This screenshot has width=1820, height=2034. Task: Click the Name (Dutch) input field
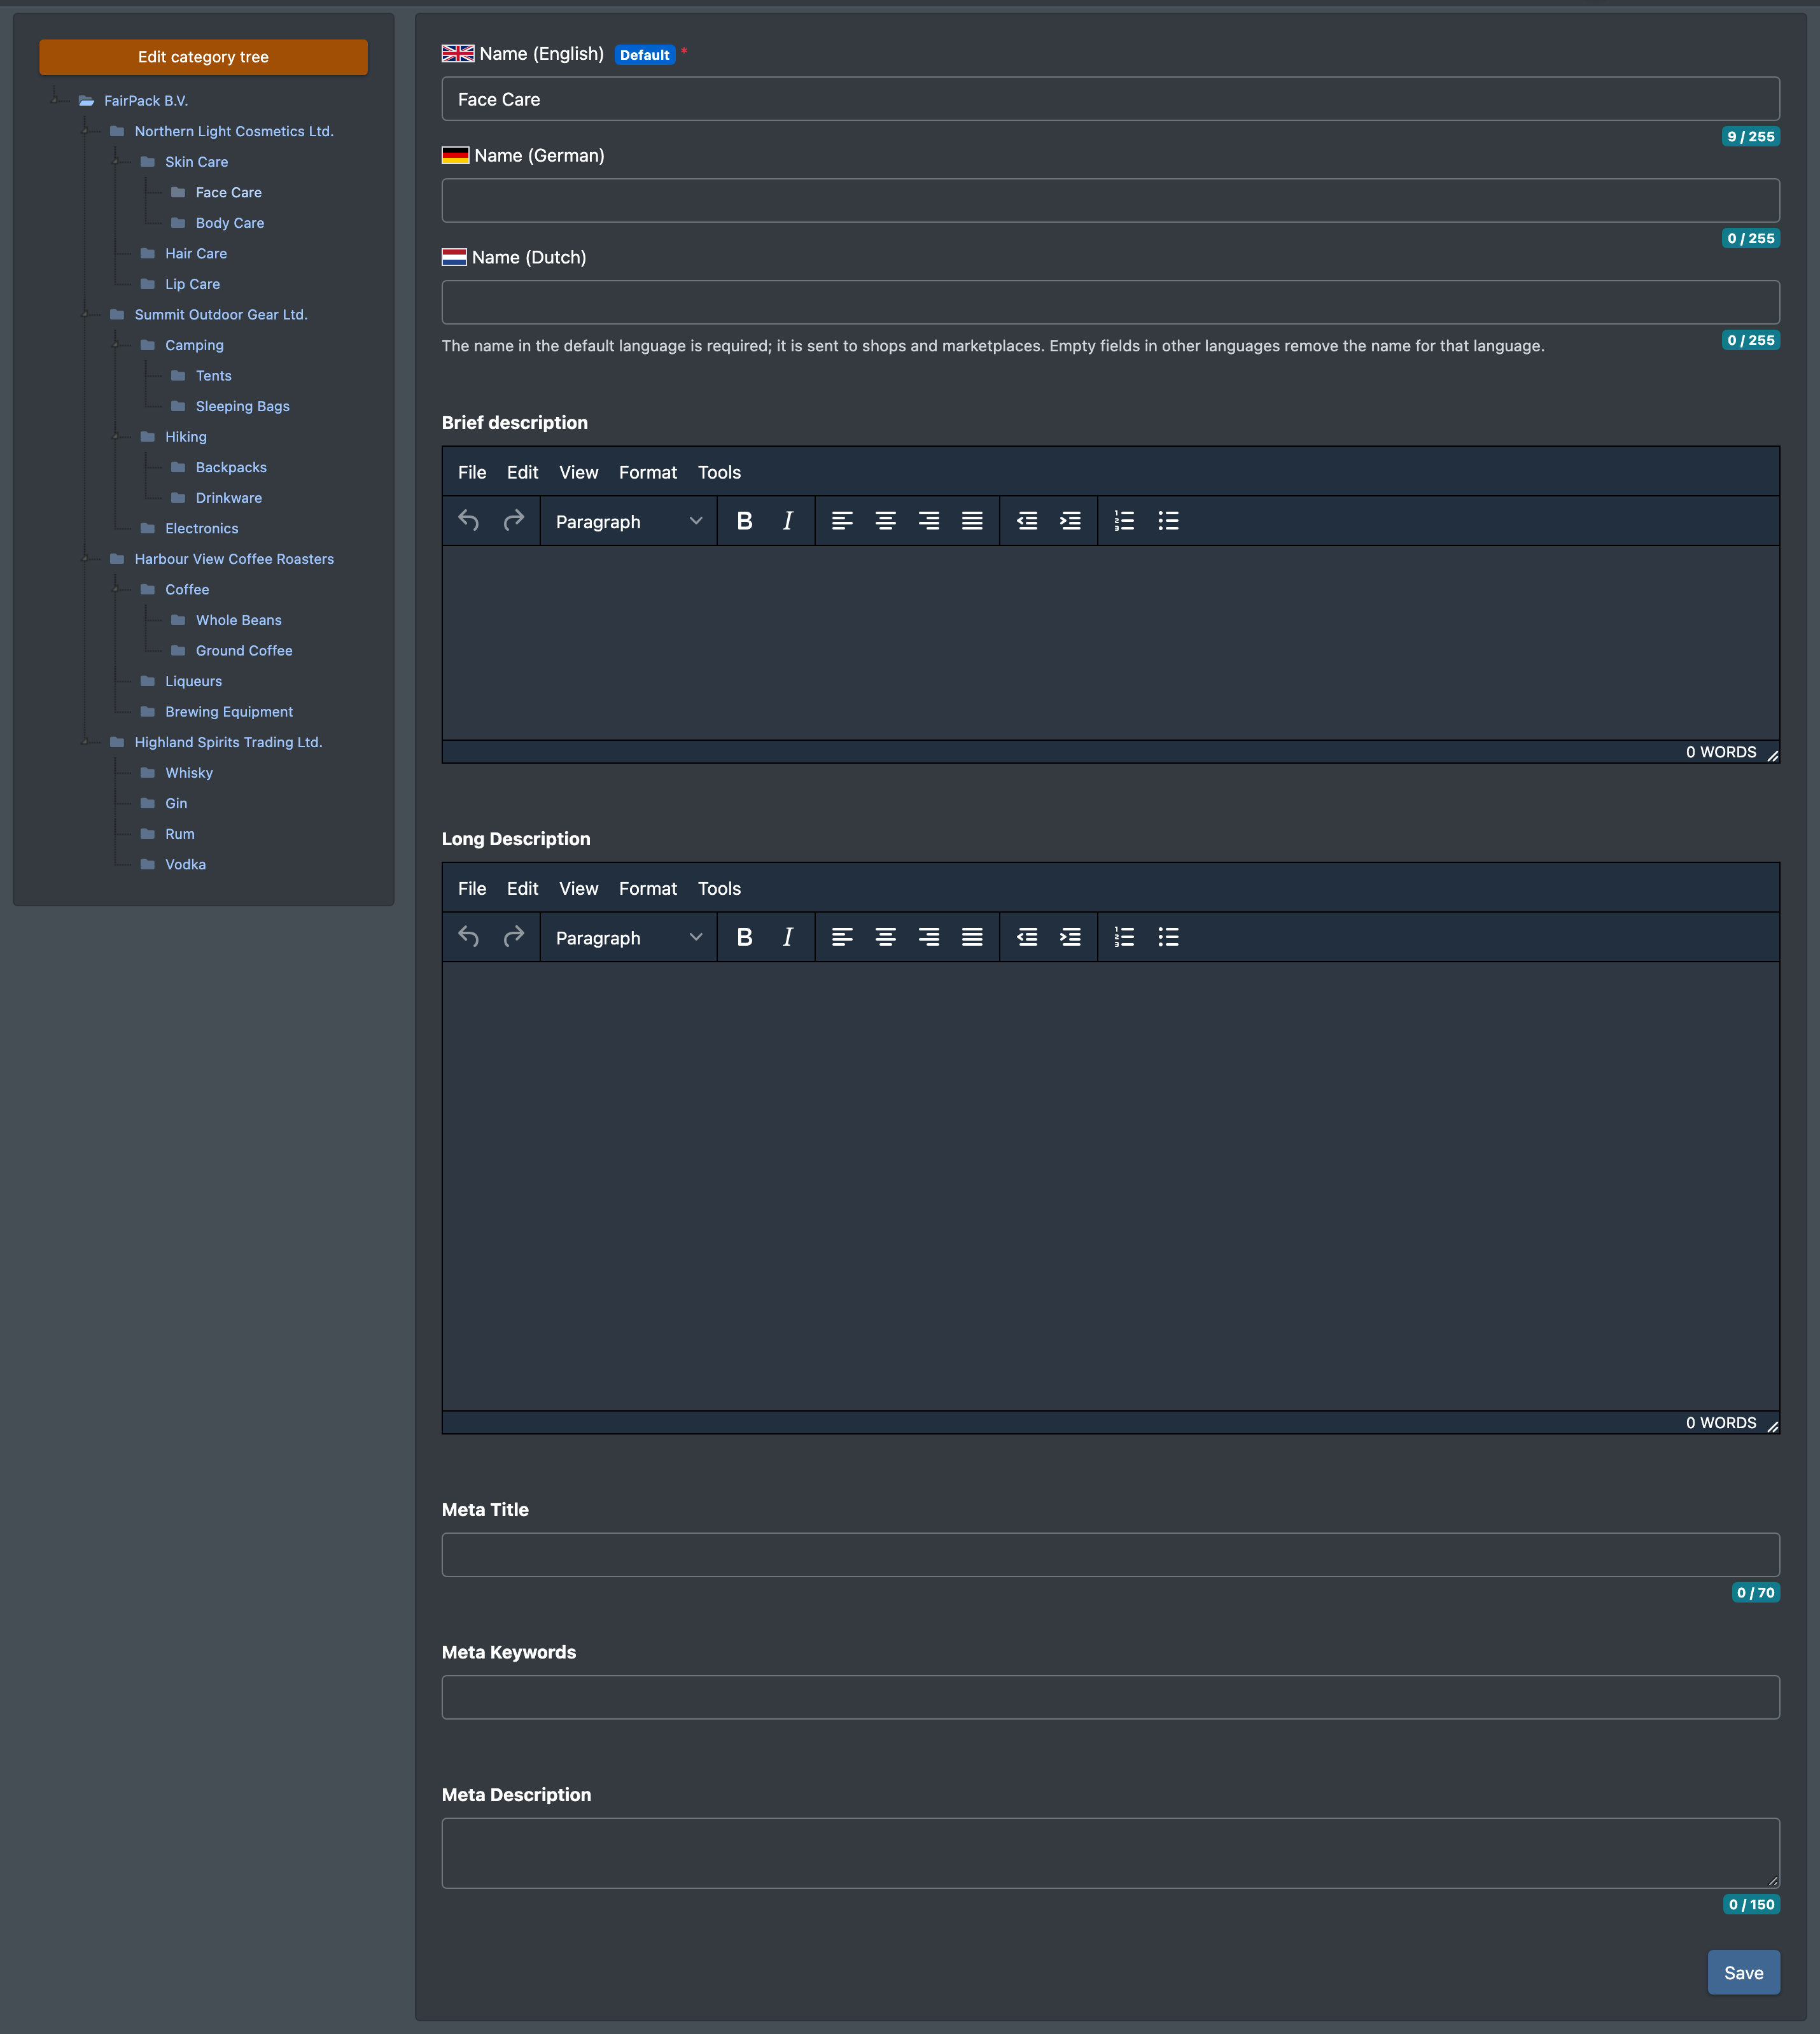point(1110,302)
